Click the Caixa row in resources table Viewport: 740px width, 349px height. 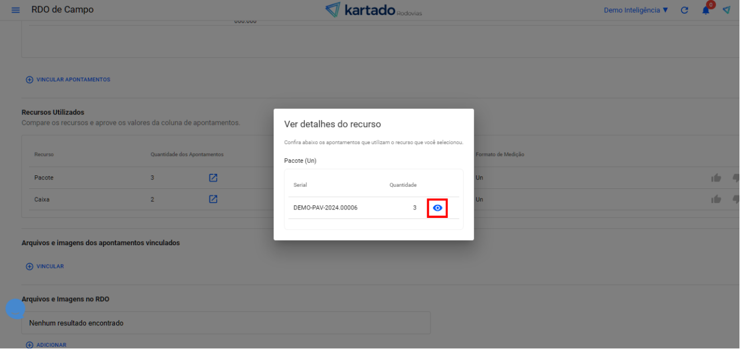click(42, 199)
